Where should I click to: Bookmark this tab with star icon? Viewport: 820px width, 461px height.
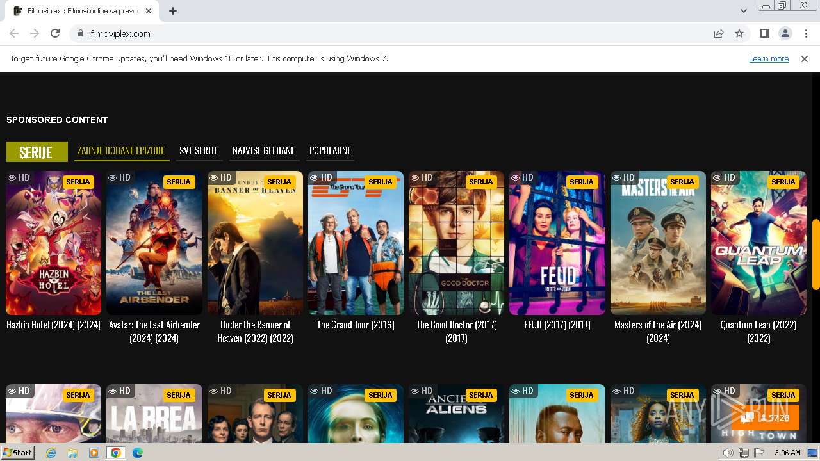pos(739,34)
